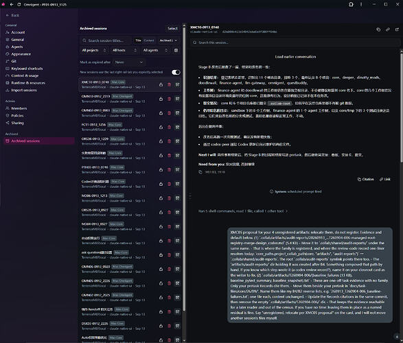403x343 pixels.
Task: Delete the XMC10-0913_0748 archived session
Action: [x=169, y=84]
